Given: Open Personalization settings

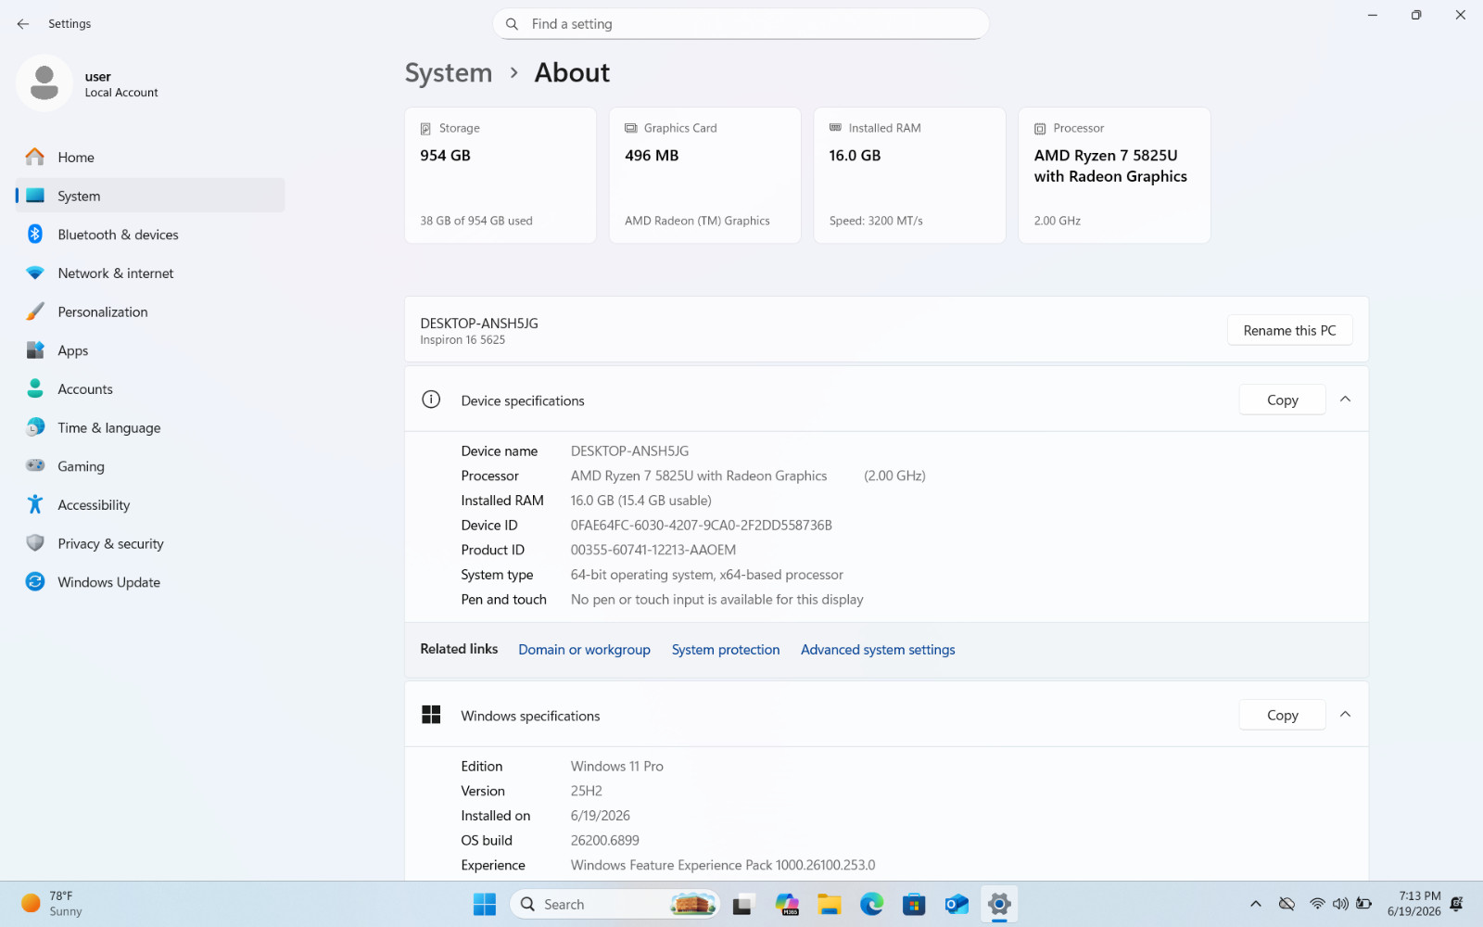Looking at the screenshot, I should coord(150,312).
